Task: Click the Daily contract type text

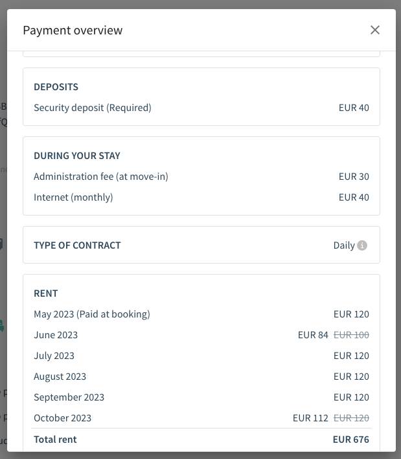Action: (343, 245)
